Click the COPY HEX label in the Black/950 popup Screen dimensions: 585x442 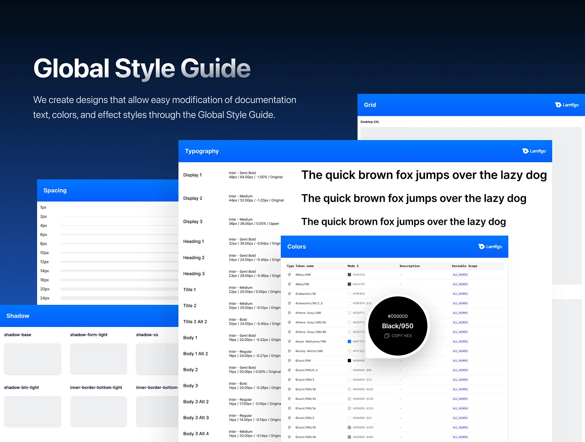tap(402, 336)
